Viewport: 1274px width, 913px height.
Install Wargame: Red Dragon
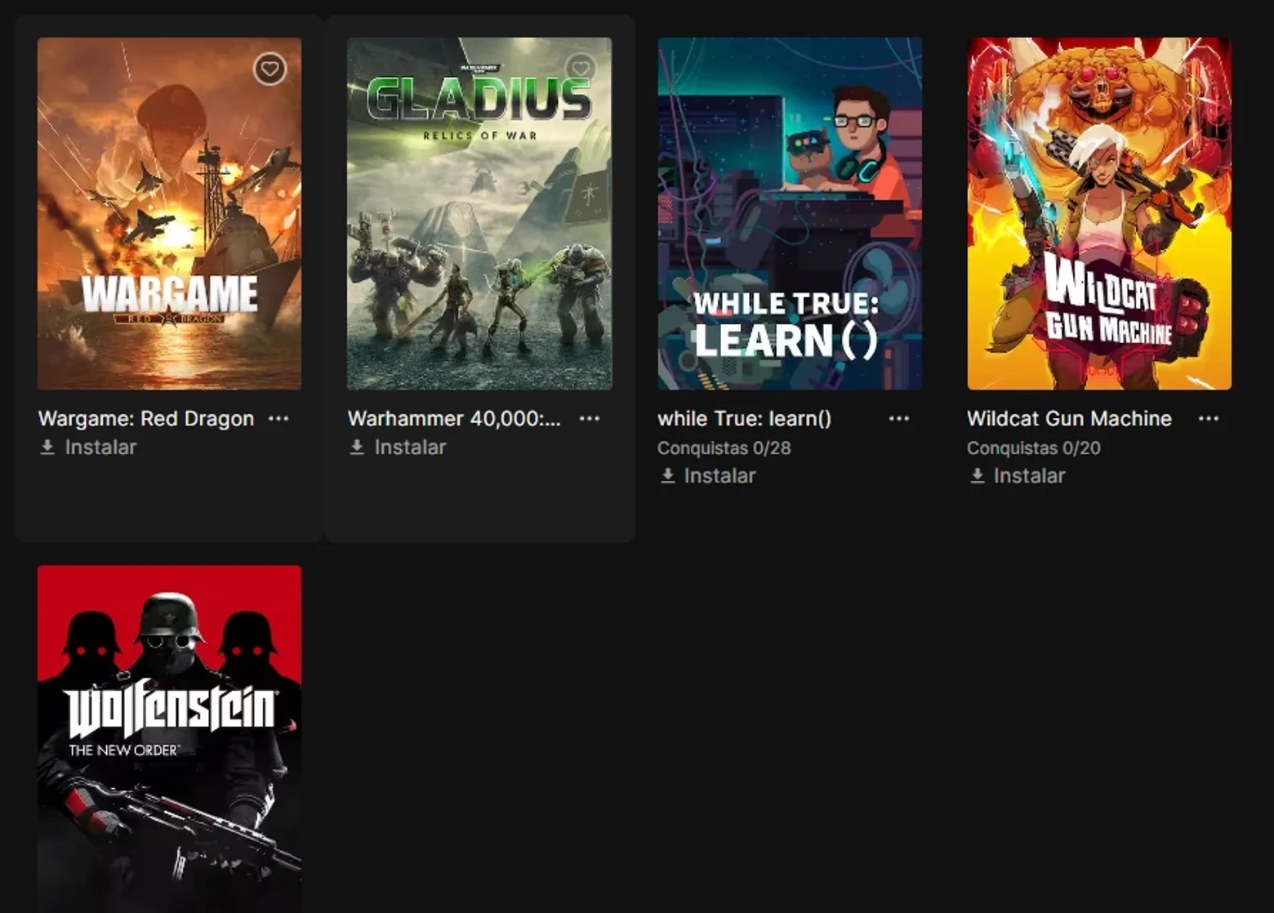[x=88, y=448]
